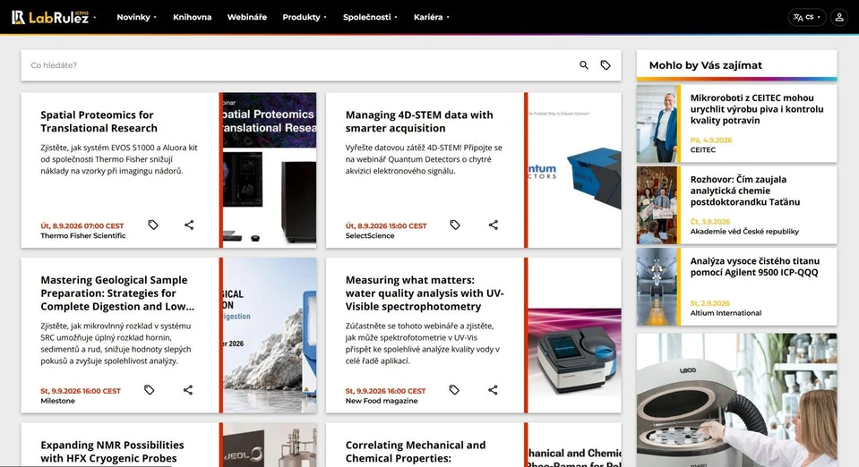The width and height of the screenshot is (859, 467).
Task: Open the LECO instrument advertisement banner
Action: 737,400
